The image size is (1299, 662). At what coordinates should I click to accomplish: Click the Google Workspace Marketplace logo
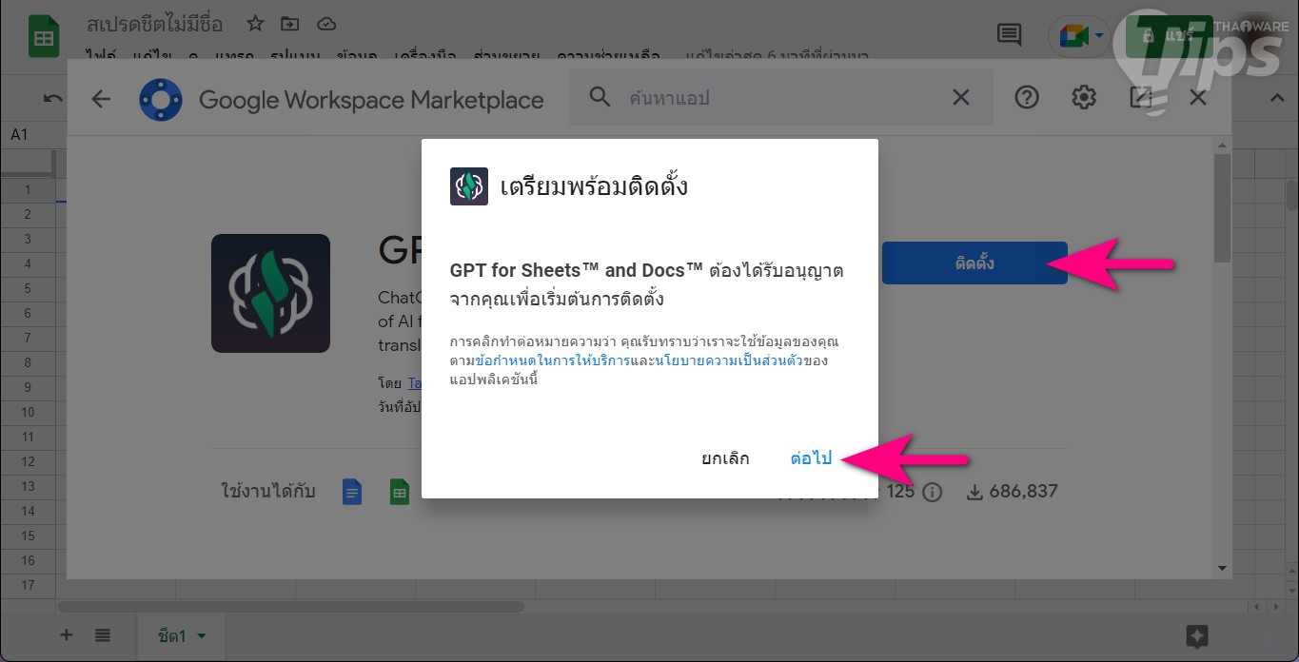click(161, 99)
